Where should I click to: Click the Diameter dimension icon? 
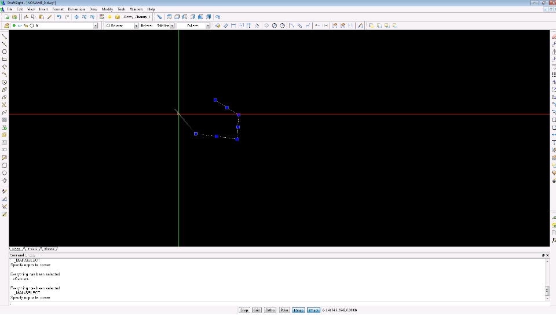(275, 25)
